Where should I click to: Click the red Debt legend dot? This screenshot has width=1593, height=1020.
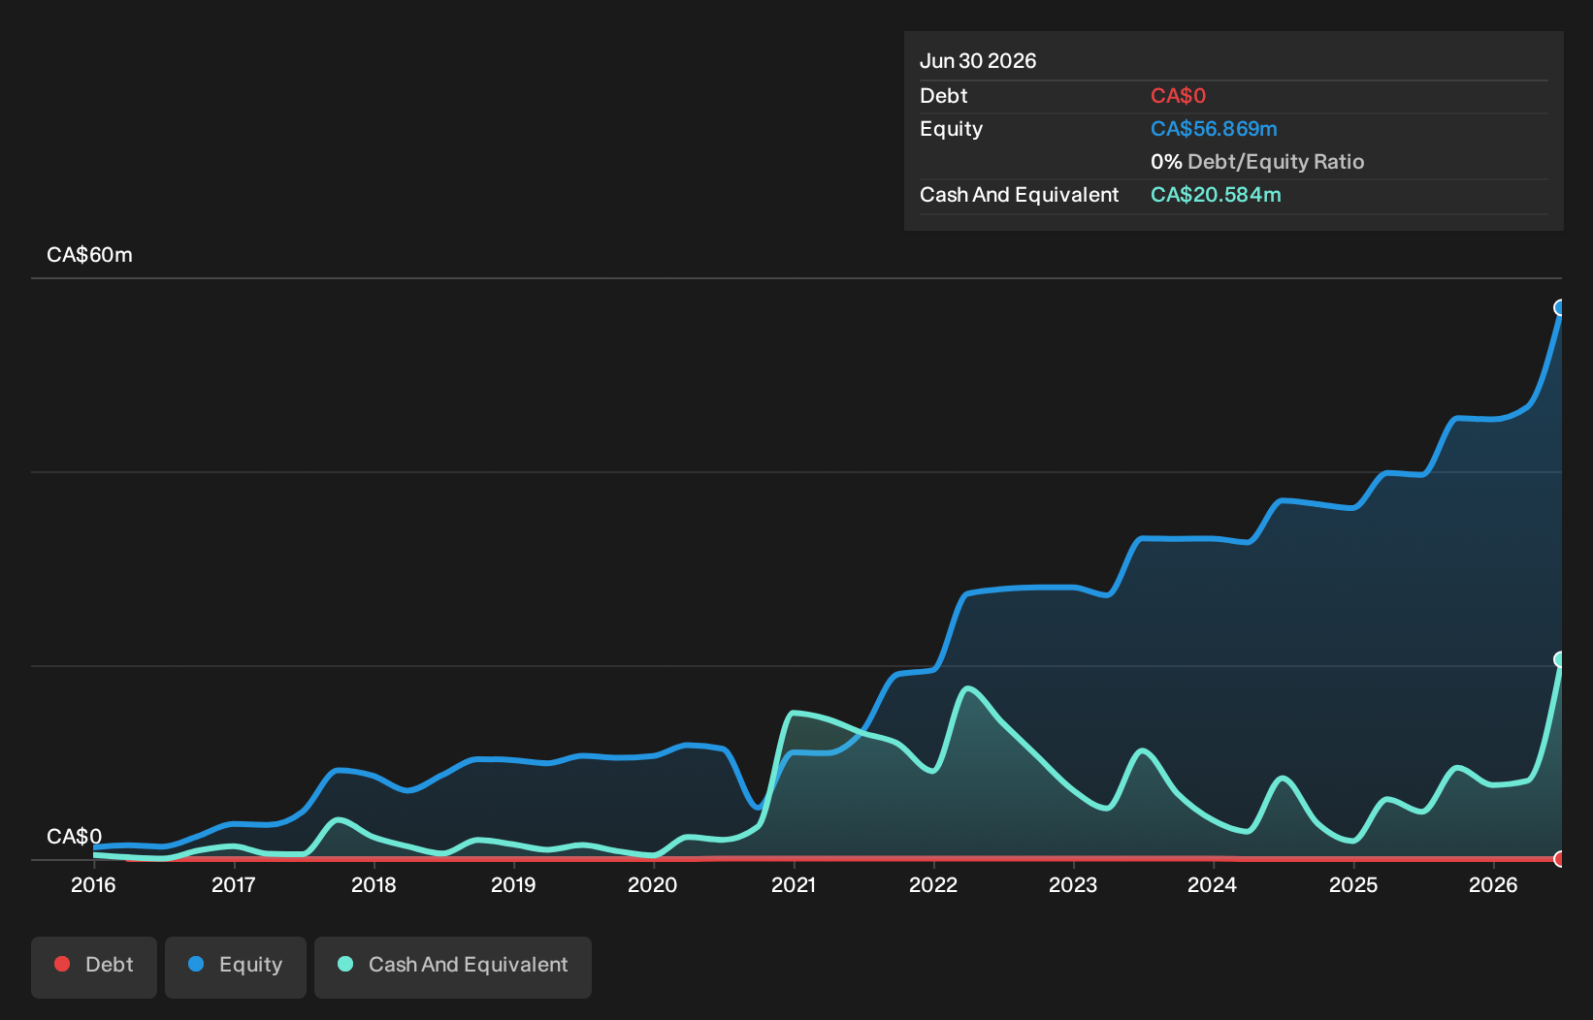(62, 964)
